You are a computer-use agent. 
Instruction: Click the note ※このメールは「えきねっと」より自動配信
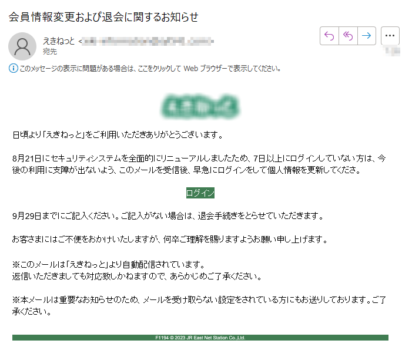coord(109,264)
